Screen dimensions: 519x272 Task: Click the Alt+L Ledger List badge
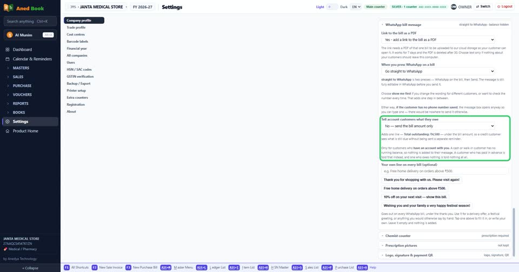(201, 267)
